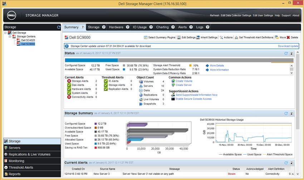304x180 pixels.
Task: Click the Storage Alerts error icon
Action: 69,81
